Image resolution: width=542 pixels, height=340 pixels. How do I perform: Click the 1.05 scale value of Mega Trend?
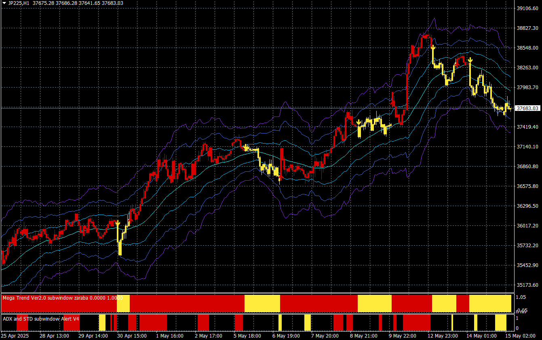click(x=521, y=297)
